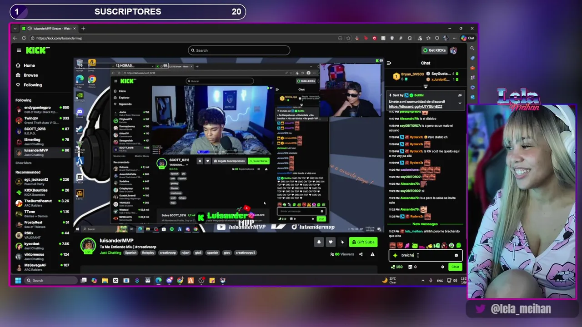Open the pinned discord.gg link
This screenshot has width=582, height=327.
(415, 107)
